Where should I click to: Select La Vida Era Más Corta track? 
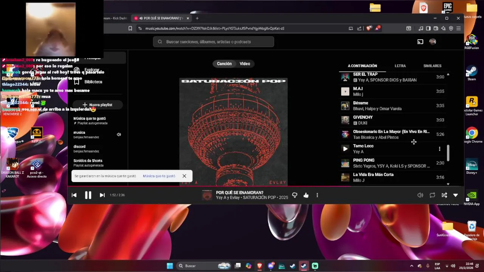392,178
